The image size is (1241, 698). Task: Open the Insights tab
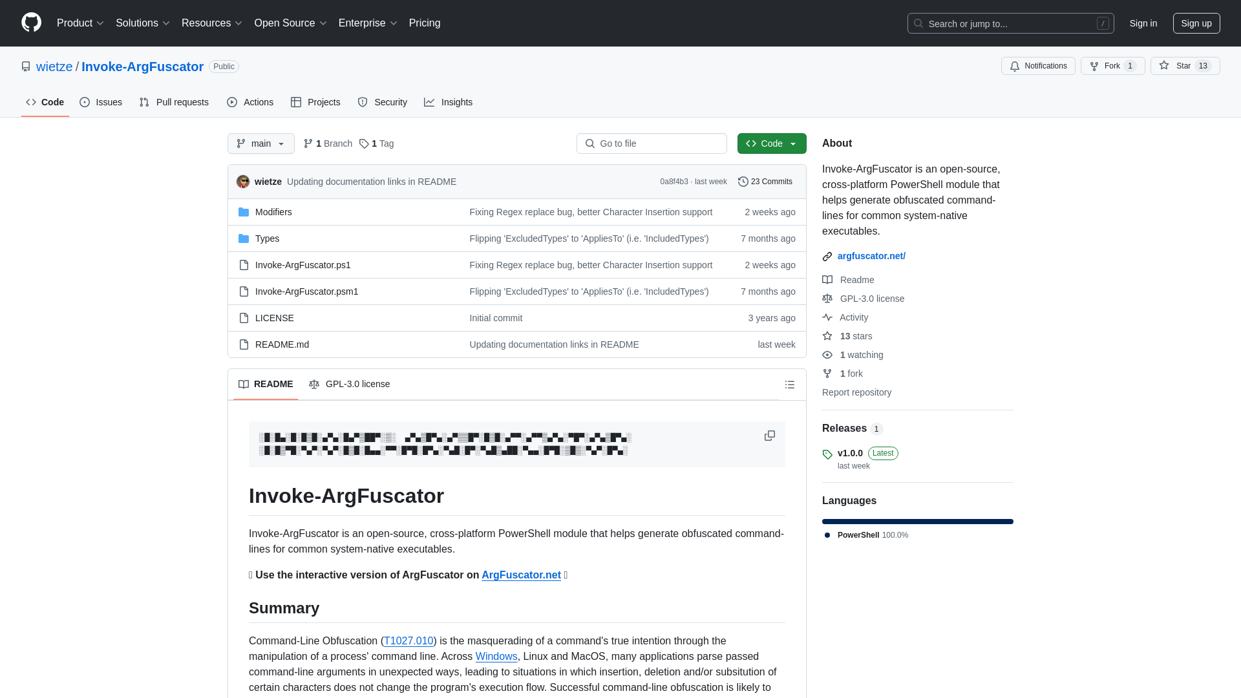coord(449,102)
